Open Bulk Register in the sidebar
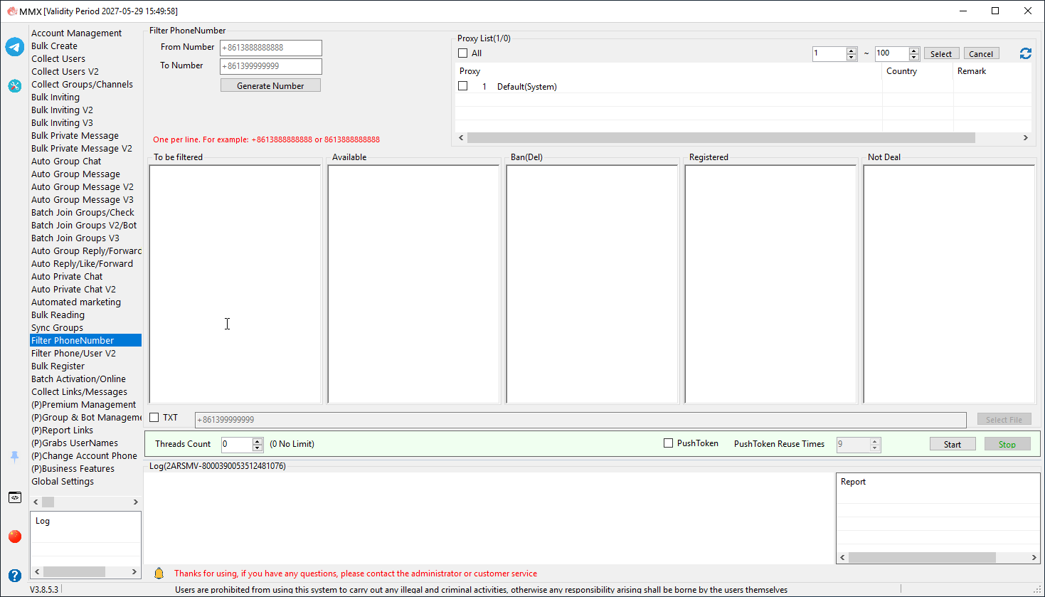This screenshot has height=597, width=1045. (x=58, y=366)
